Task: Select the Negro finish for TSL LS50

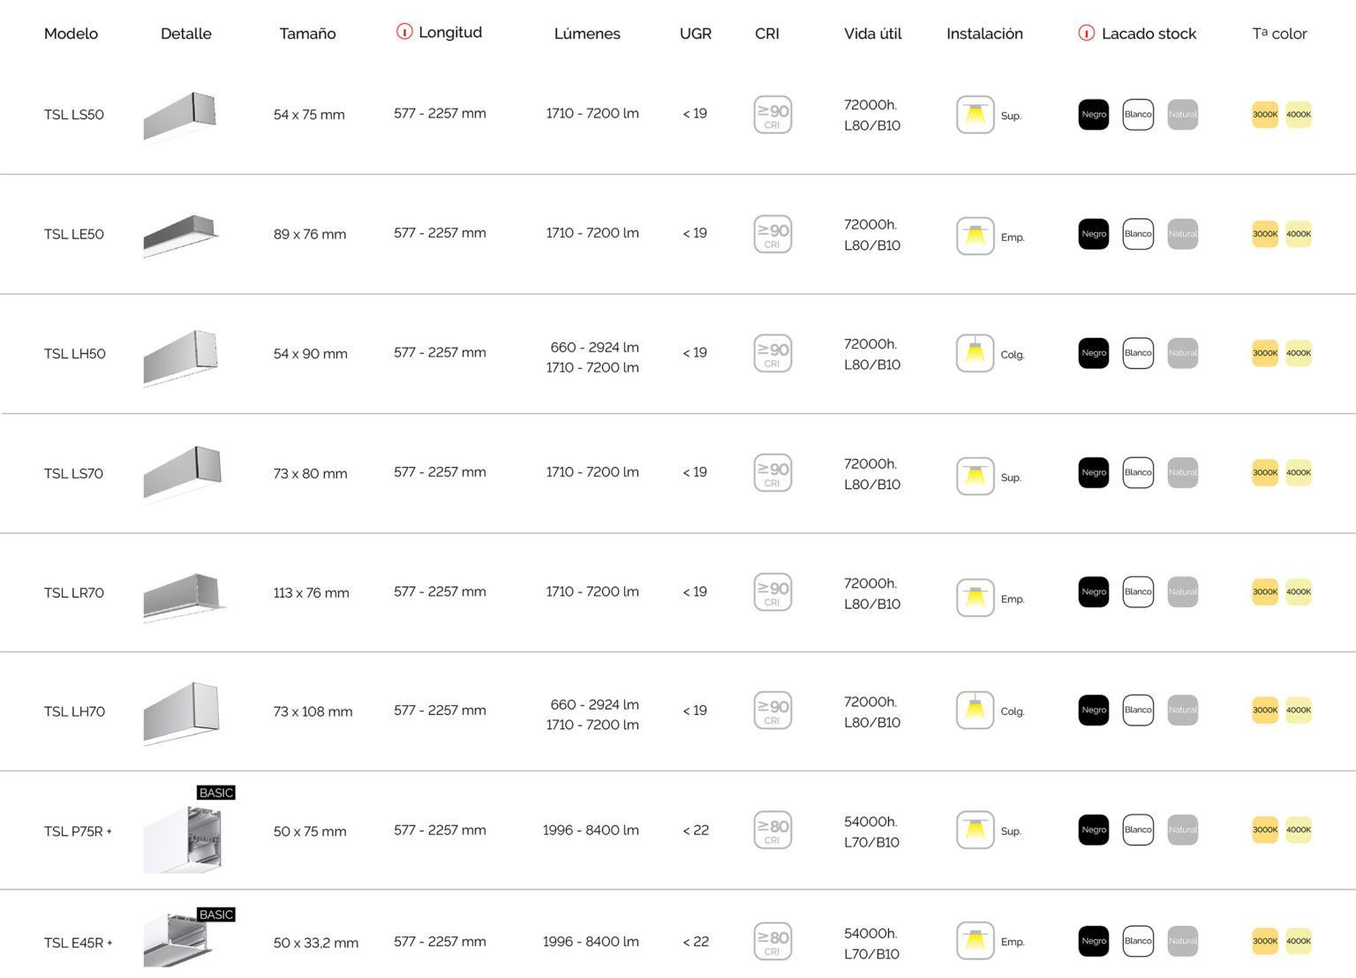Action: coord(1094,115)
